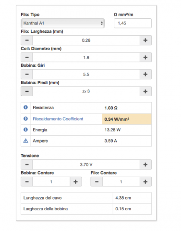This screenshot has height=231, width=181.
Task: Click the Resistenza row label
Action: point(43,108)
